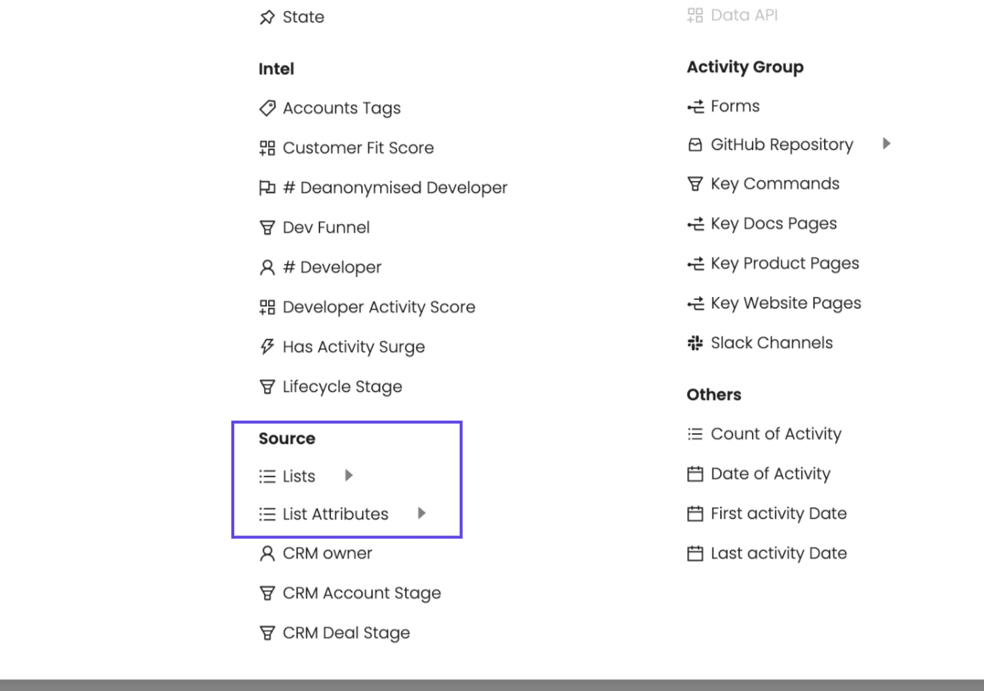Click the inbox icon beside GitHub Repository
Screen dimensions: 984x691
[x=695, y=145]
